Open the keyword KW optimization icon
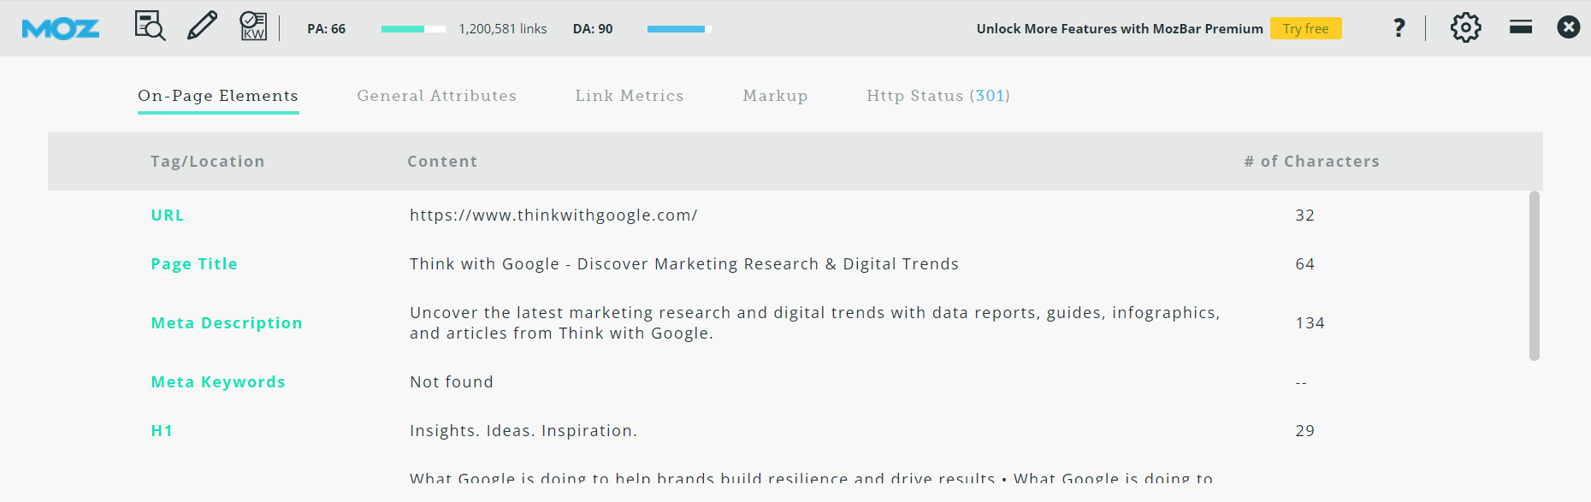 click(253, 27)
